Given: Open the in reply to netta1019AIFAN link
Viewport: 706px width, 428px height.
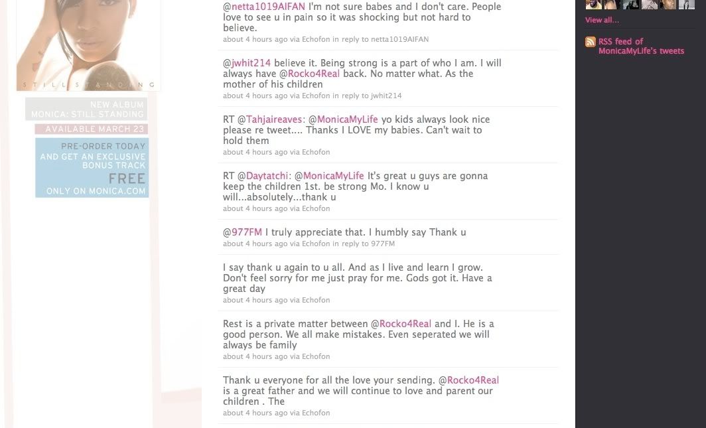Looking at the screenshot, I should tap(380, 39).
